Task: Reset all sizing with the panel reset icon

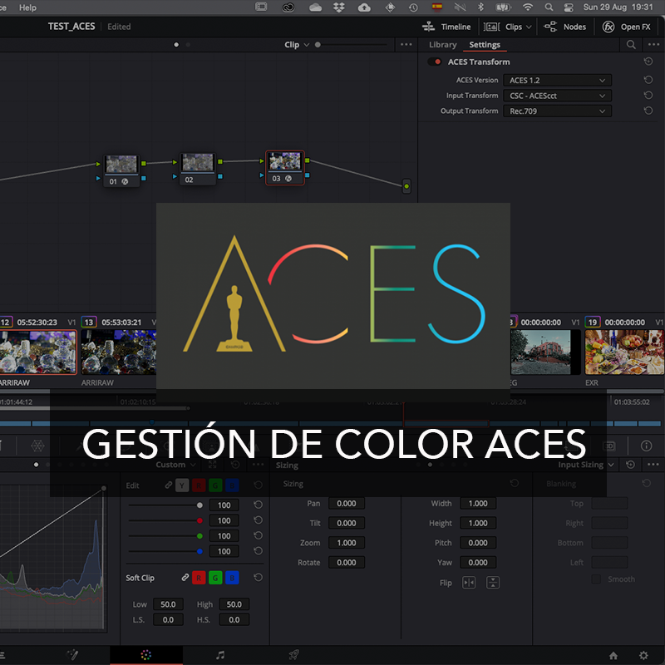Action: click(x=630, y=465)
